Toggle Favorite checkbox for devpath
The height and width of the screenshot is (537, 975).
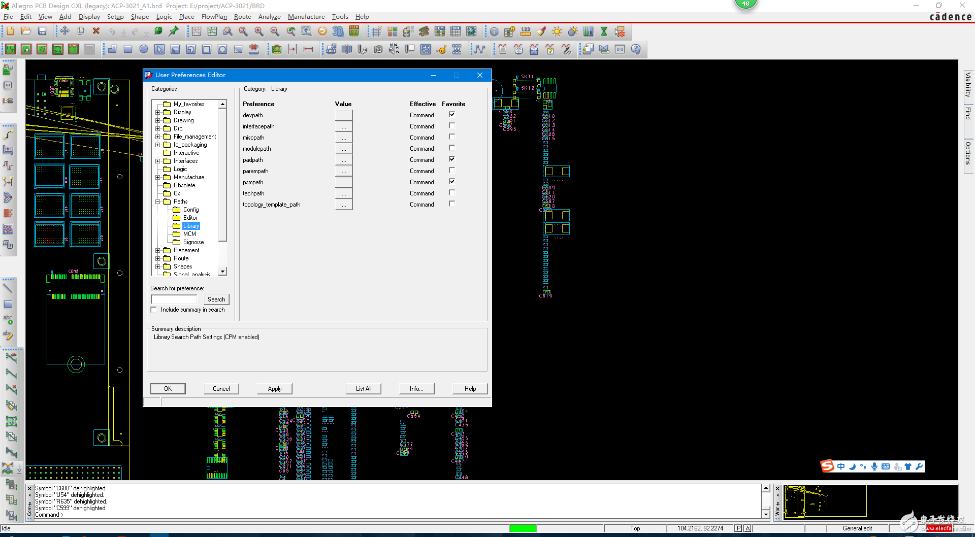(452, 115)
